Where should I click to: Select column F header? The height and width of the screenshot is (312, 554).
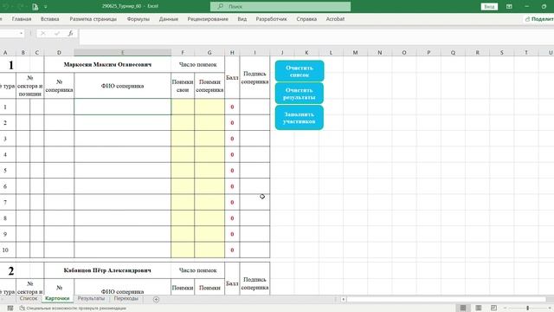(183, 52)
